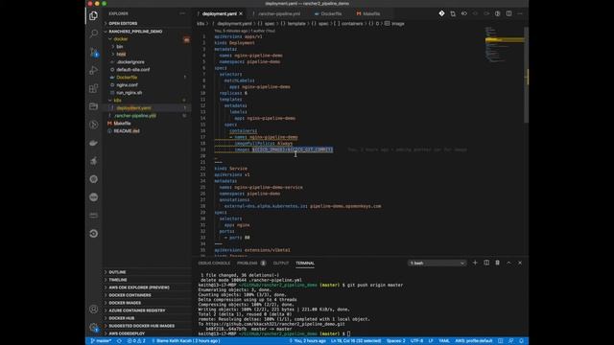Open the Manage gear icon
The width and height of the screenshot is (614, 345).
tap(94, 327)
